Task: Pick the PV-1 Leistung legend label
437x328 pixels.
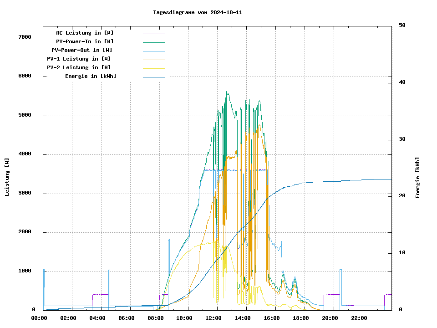Action: tap(79, 59)
